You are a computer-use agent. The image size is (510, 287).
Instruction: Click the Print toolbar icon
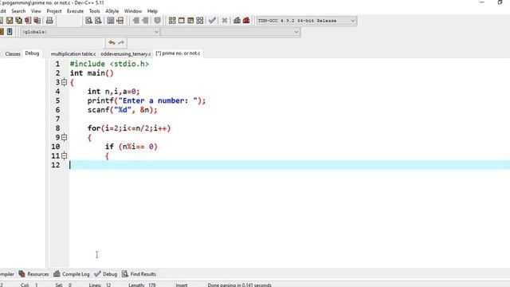(49, 21)
